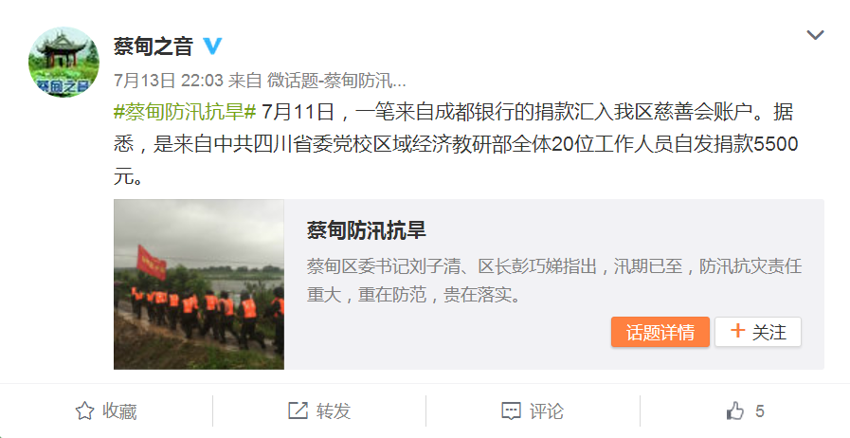The height and width of the screenshot is (438, 850).
Task: Select the 转发 label in action bar
Action: (x=334, y=411)
